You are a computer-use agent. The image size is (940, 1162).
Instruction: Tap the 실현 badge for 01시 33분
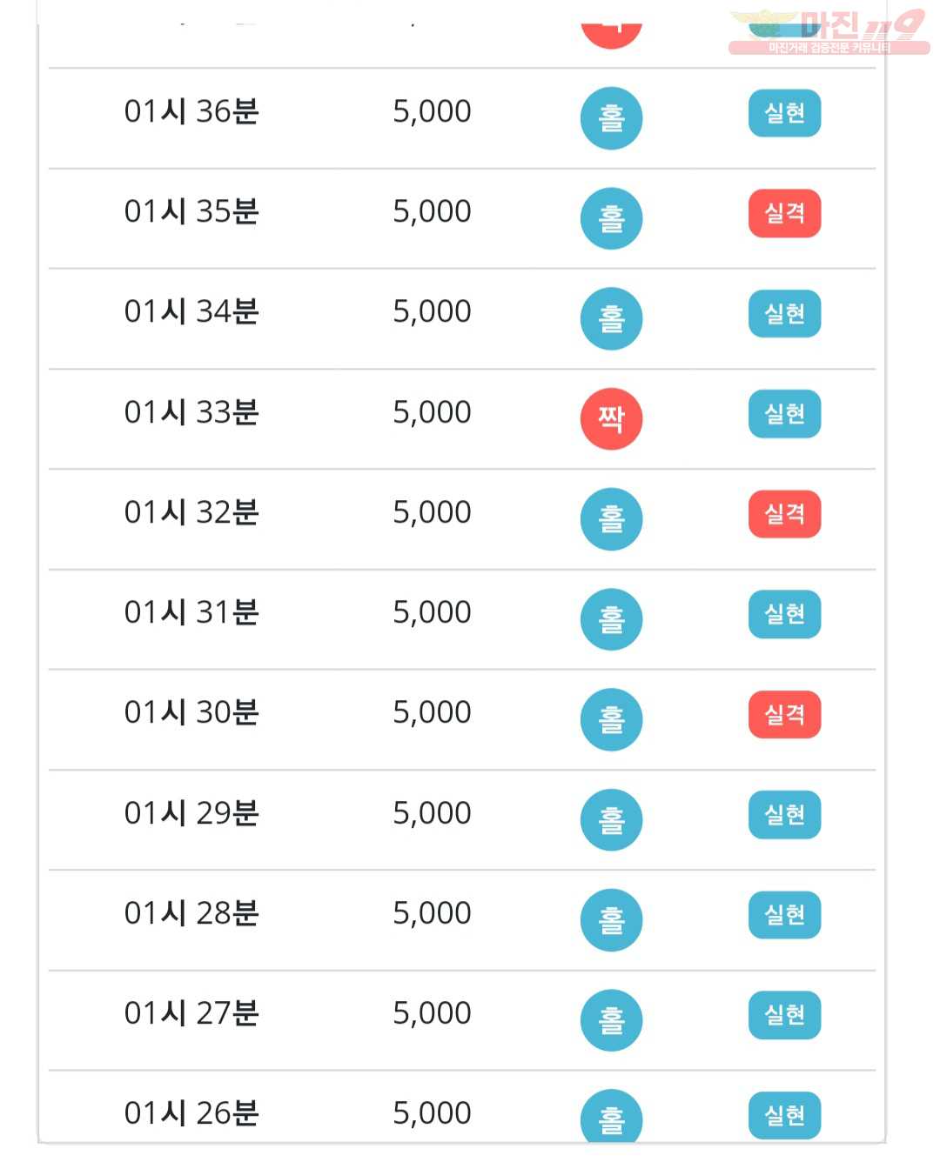click(x=784, y=414)
